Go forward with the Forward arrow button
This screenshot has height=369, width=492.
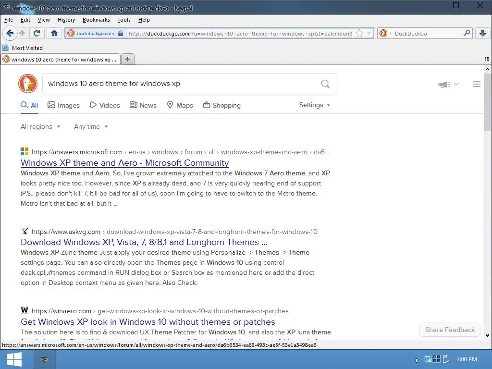click(x=22, y=33)
